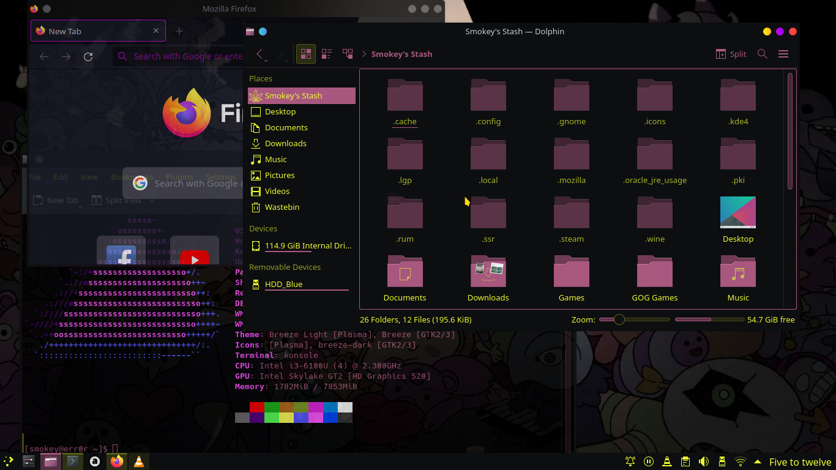This screenshot has height=470, width=836.
Task: Switch Dolphin to Details view mode
Action: click(348, 54)
